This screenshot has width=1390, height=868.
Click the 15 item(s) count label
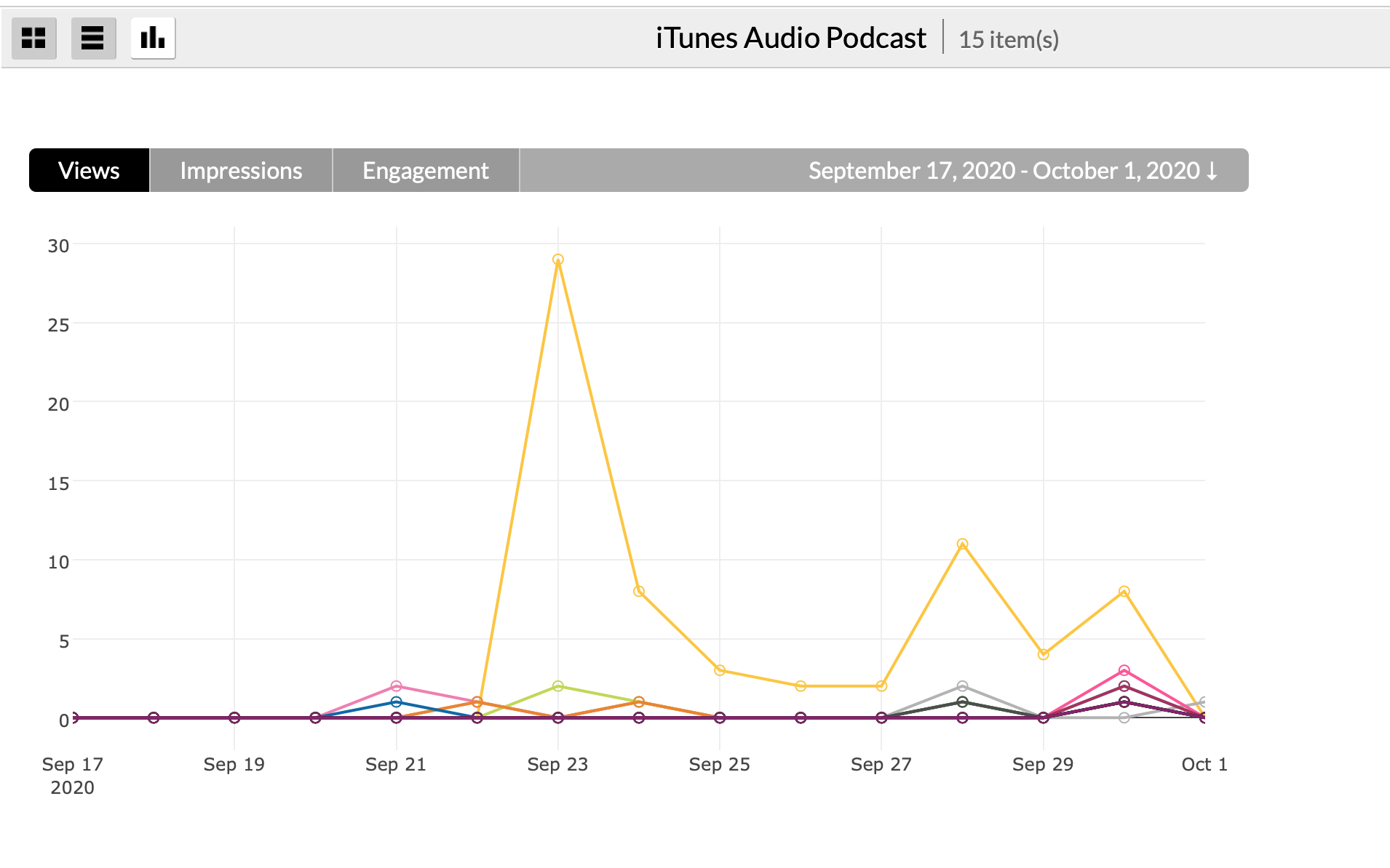click(1009, 39)
